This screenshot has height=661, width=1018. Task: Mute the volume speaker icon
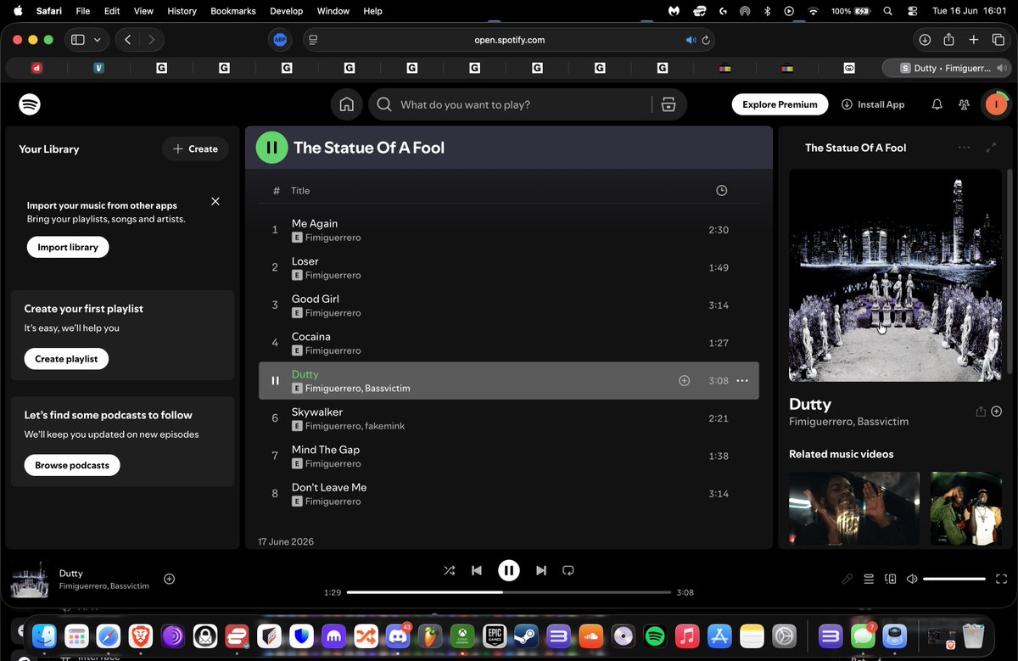pos(912,579)
